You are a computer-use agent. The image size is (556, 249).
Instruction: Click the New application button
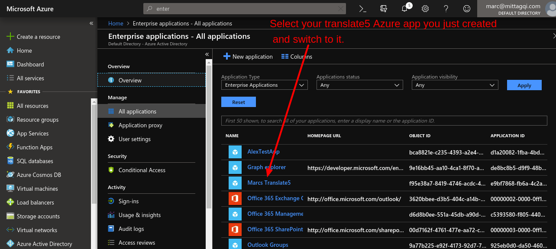(248, 57)
